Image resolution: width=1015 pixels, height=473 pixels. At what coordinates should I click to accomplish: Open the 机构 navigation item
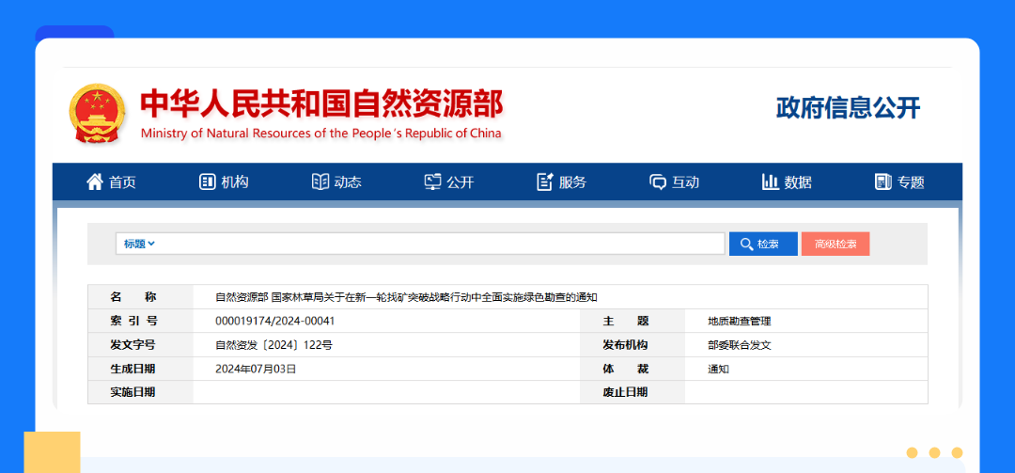click(x=224, y=182)
